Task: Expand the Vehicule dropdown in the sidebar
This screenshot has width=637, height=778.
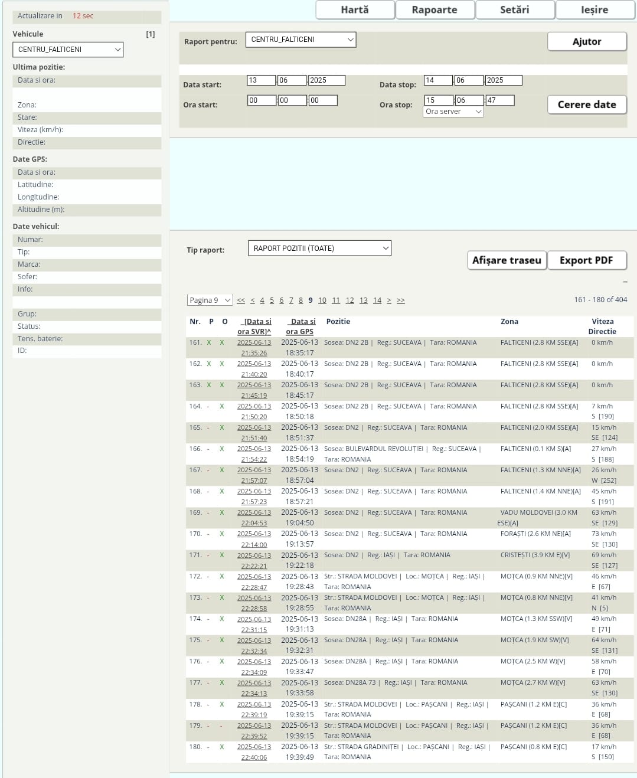Action: (68, 50)
